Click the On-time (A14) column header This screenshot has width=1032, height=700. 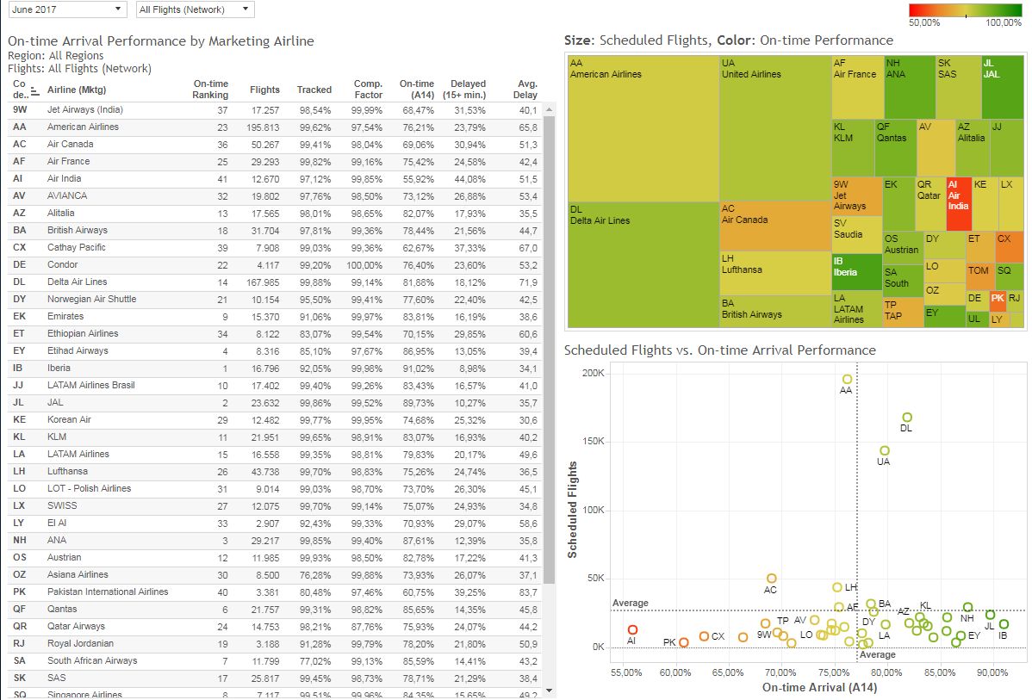click(417, 90)
